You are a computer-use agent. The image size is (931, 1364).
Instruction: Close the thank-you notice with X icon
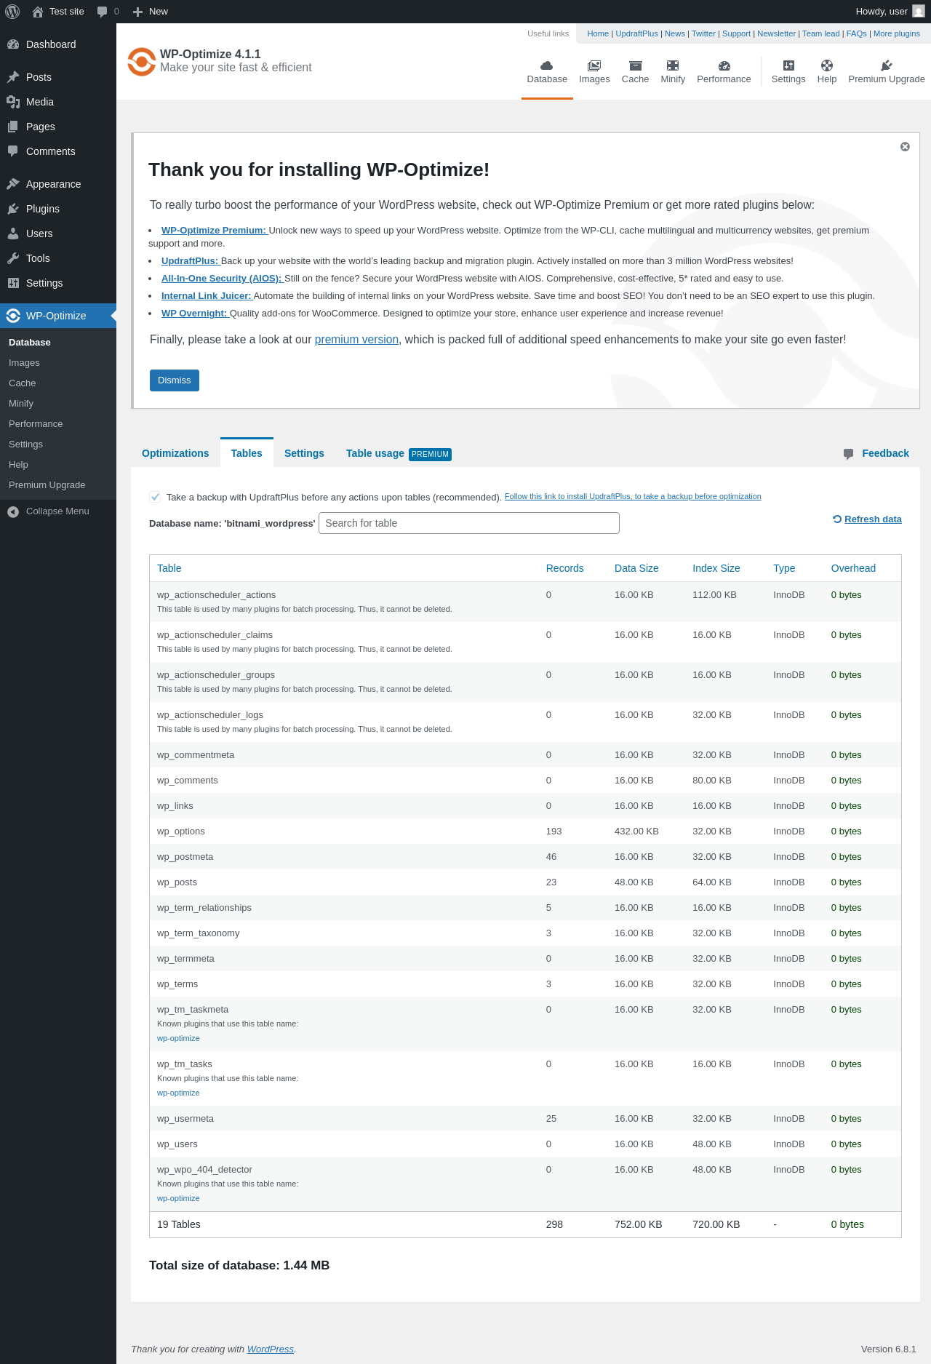click(x=905, y=146)
